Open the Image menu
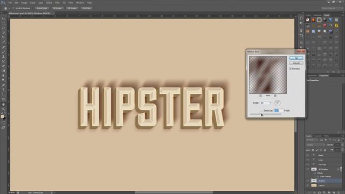Viewport: 345px width, 194px height. pyautogui.click(x=24, y=3)
